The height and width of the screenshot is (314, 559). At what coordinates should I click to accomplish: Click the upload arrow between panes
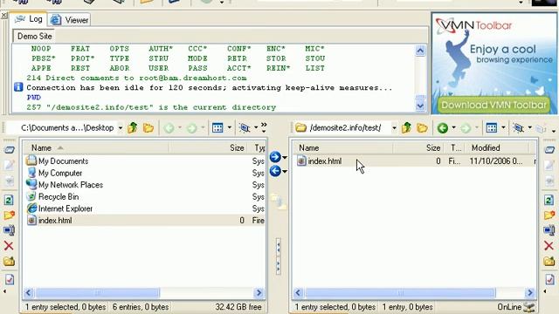coord(275,157)
